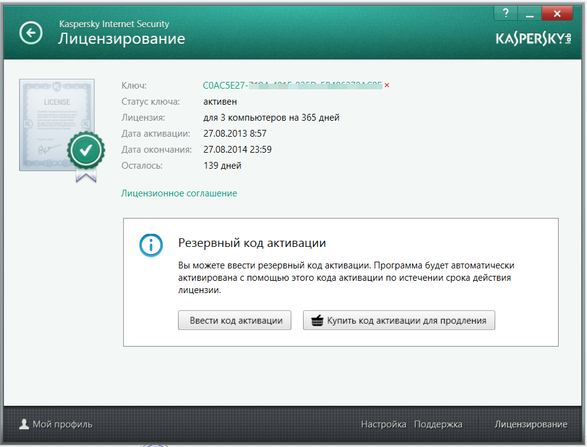
Task: Click the remaining 139 дней value
Action: pos(222,166)
